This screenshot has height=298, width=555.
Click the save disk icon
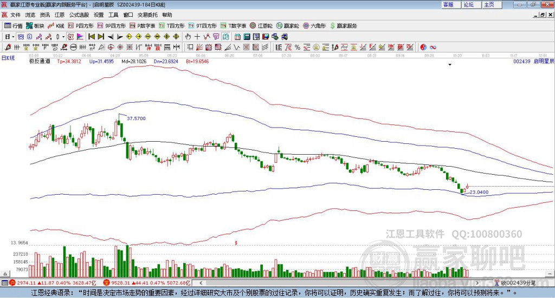(x=266, y=37)
